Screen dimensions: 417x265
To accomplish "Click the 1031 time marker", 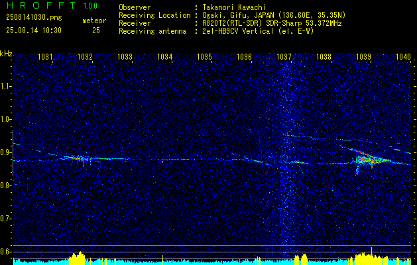I will tap(46, 56).
